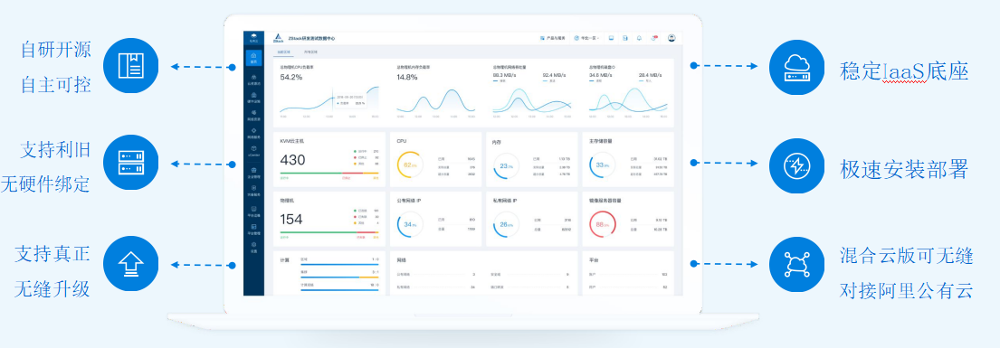Click the red 镜像服务器容量 88% ring
1000x348 pixels.
click(x=603, y=224)
